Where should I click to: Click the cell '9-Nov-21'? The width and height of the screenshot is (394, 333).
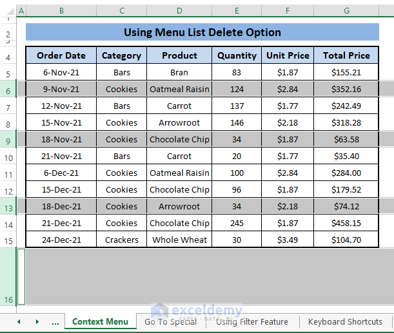[x=61, y=89]
